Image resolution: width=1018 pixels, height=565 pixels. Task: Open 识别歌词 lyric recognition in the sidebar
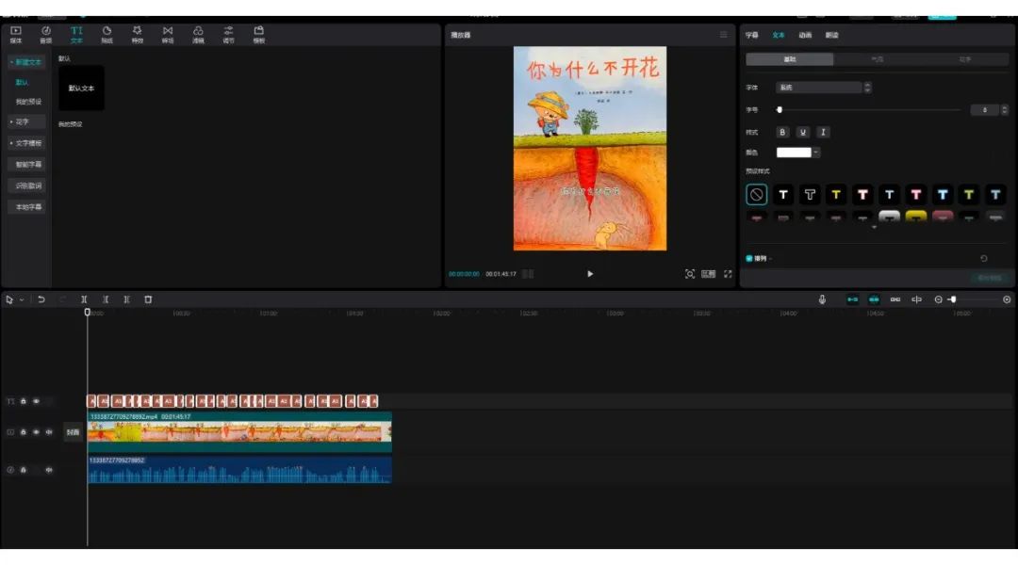coord(26,186)
